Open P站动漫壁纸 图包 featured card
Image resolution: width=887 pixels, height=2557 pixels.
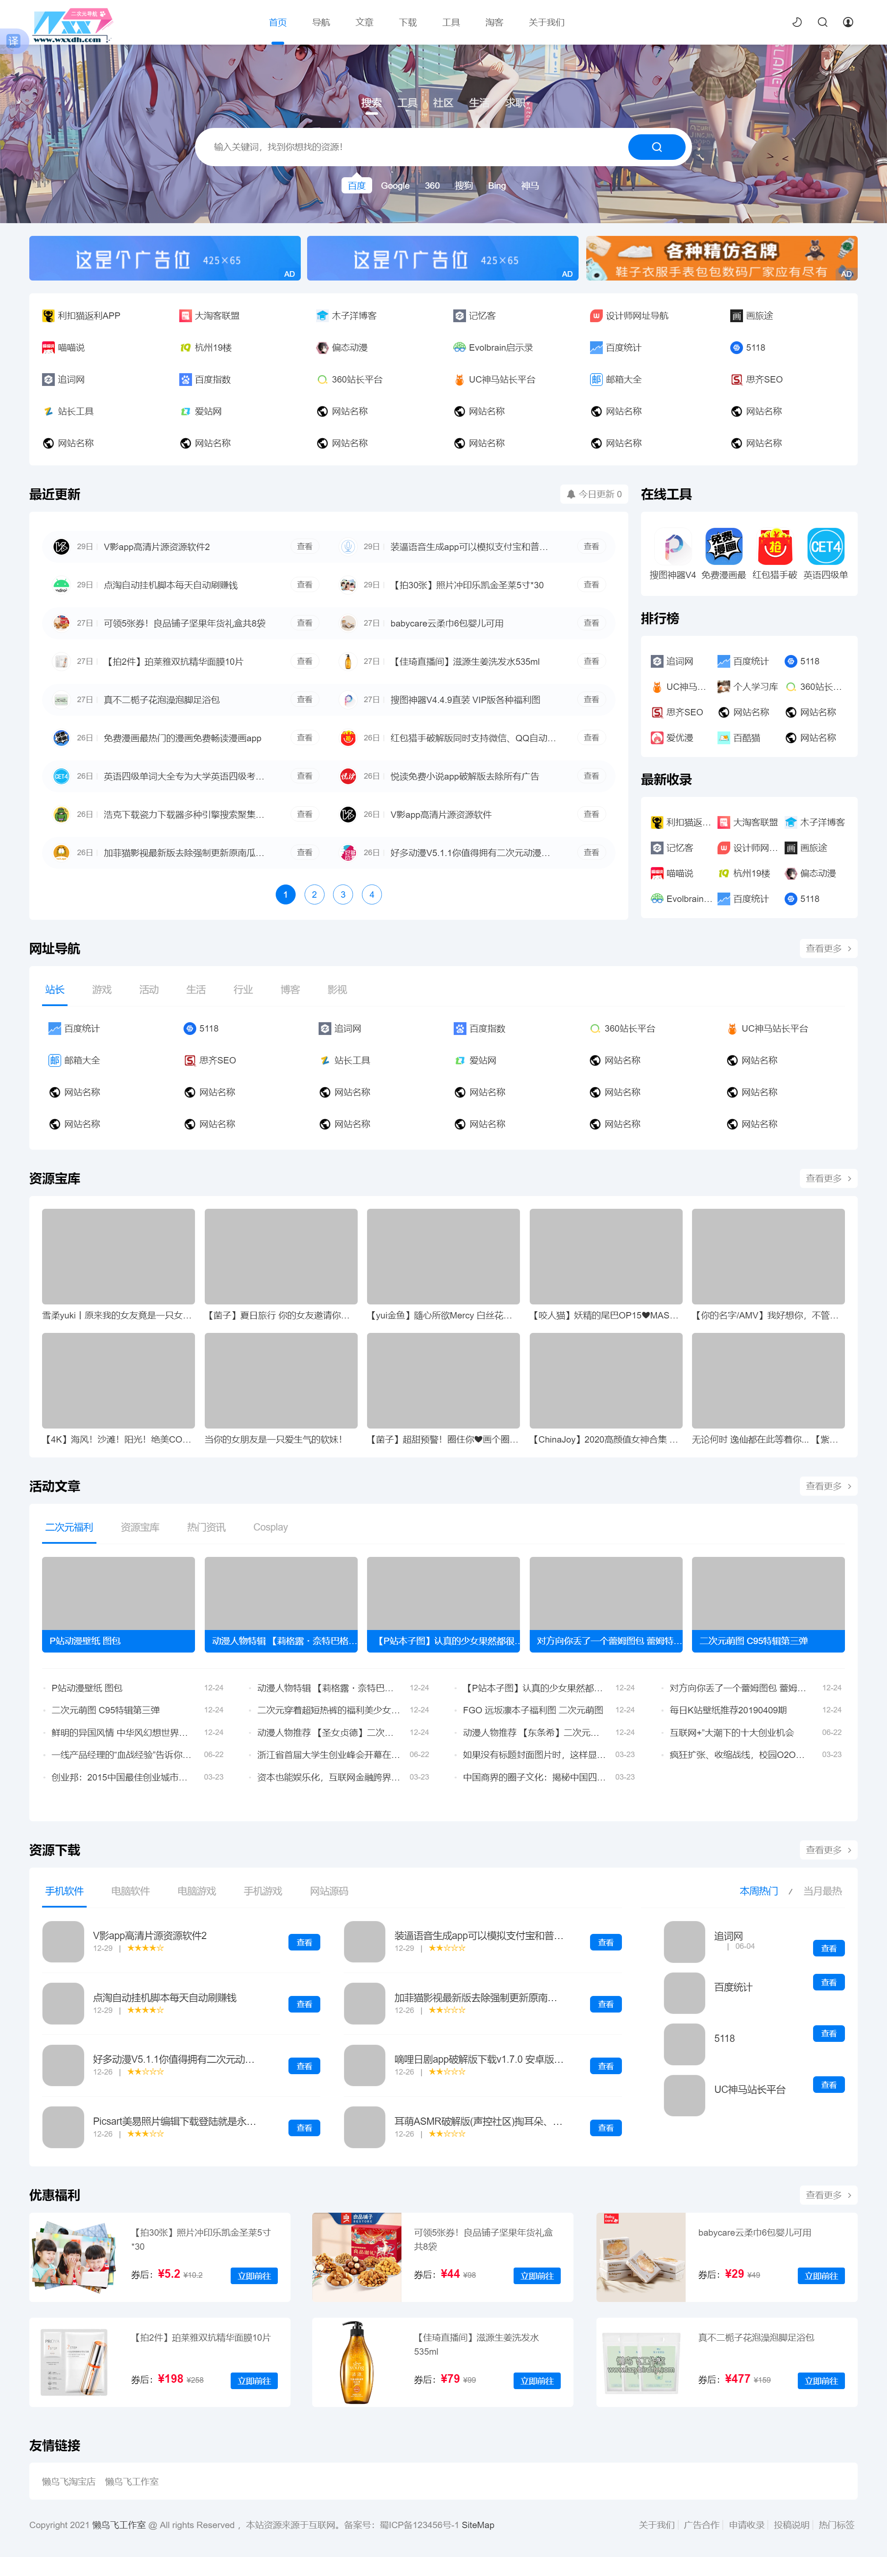(x=118, y=1604)
